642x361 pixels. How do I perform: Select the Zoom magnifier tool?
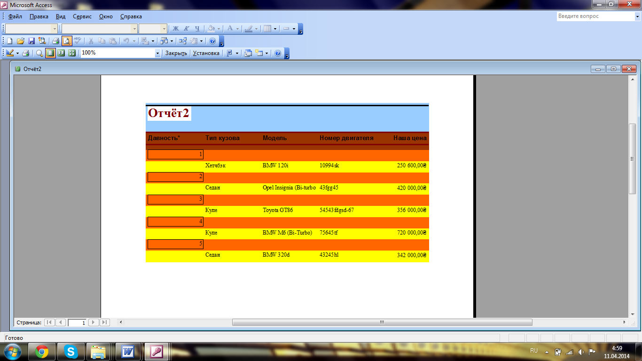[39, 53]
